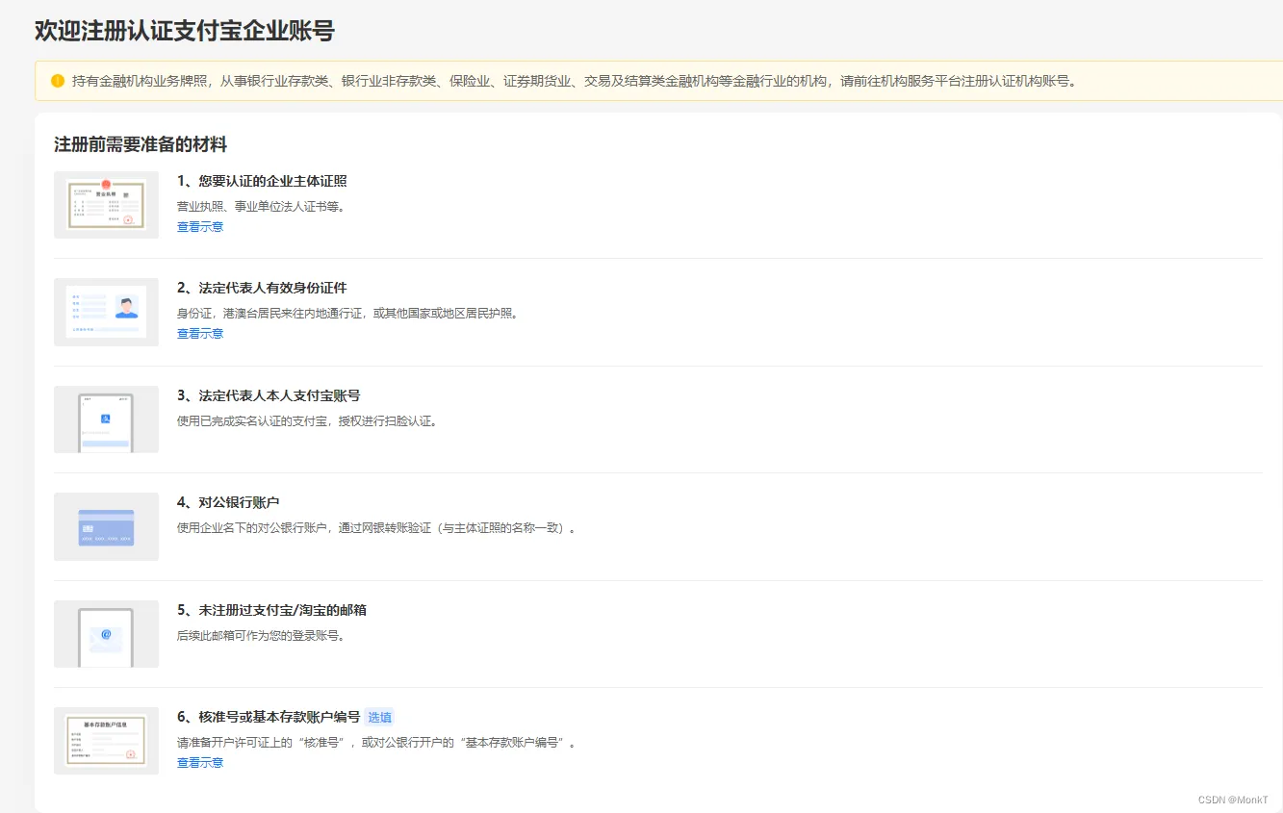Open the email envelope thumbnail
The height and width of the screenshot is (813, 1283).
pyautogui.click(x=106, y=634)
